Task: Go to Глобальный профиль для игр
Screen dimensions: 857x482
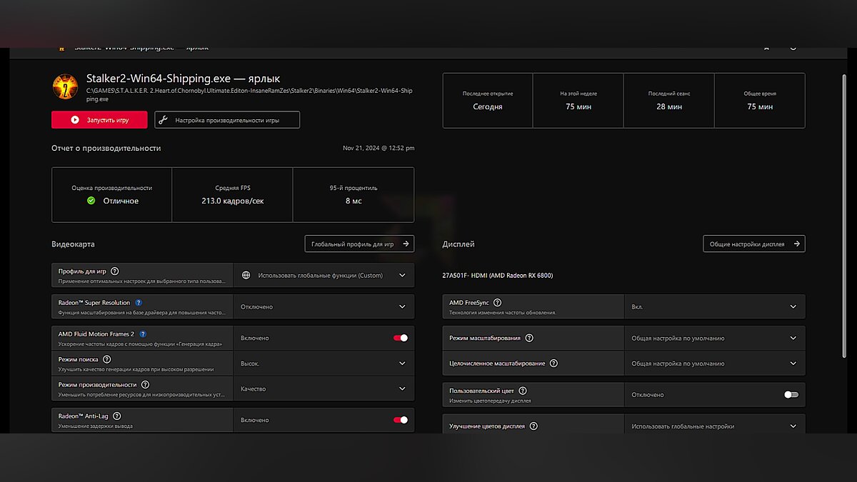Action: pos(359,243)
